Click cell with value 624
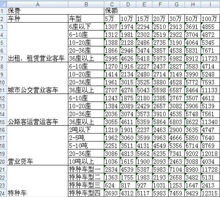This screenshot has width=220, height=197. click(112, 185)
